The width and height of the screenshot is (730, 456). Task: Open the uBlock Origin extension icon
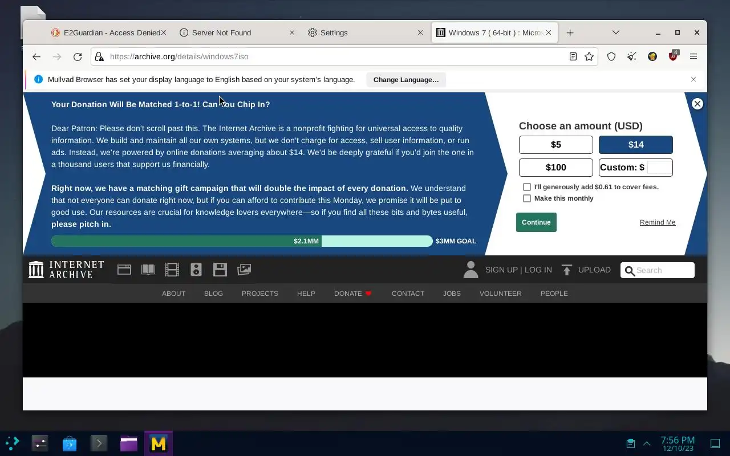pos(673,56)
